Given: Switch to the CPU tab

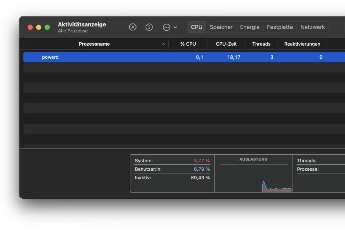Looking at the screenshot, I should point(197,27).
